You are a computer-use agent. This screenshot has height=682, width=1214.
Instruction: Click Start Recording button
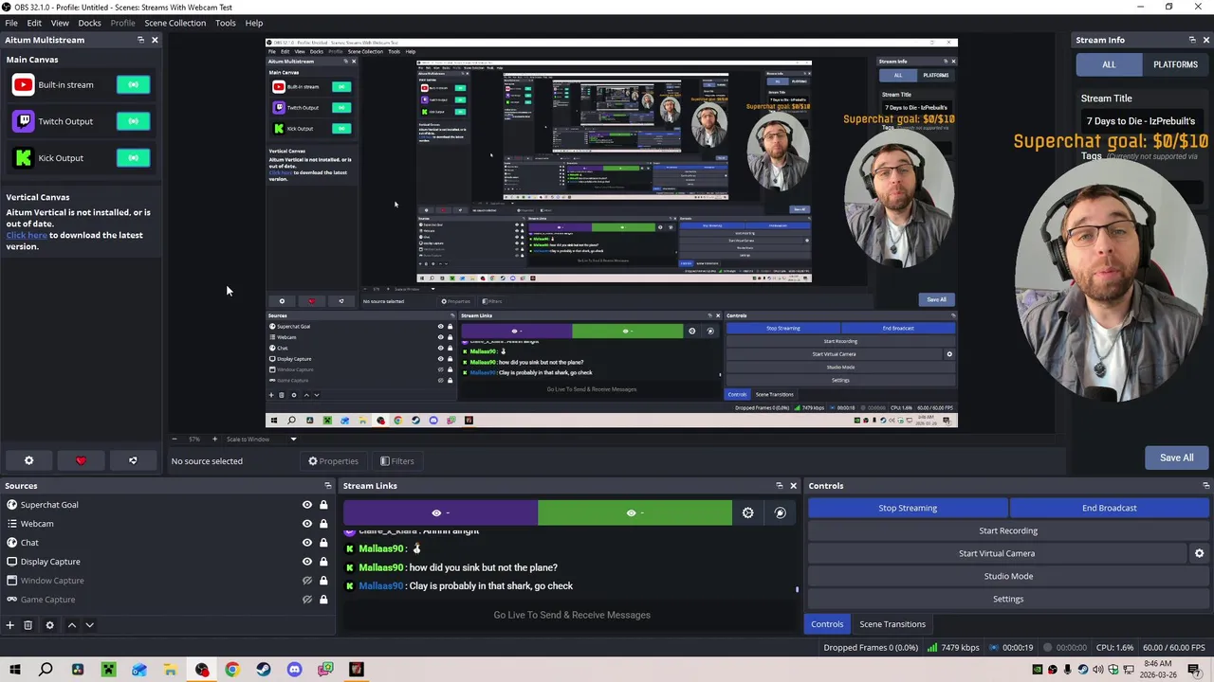(x=1008, y=530)
